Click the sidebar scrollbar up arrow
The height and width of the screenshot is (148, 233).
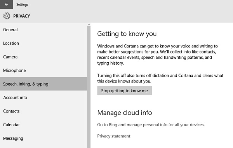[x=89, y=24]
